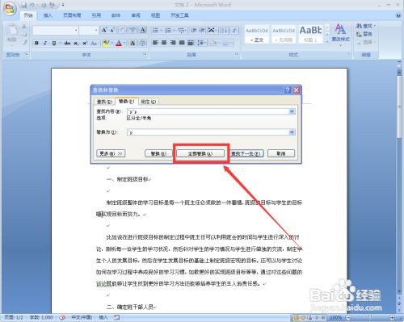Screen dimensions: 404x322
Task: Expand the styles gallery more arrow
Action: coord(327,41)
